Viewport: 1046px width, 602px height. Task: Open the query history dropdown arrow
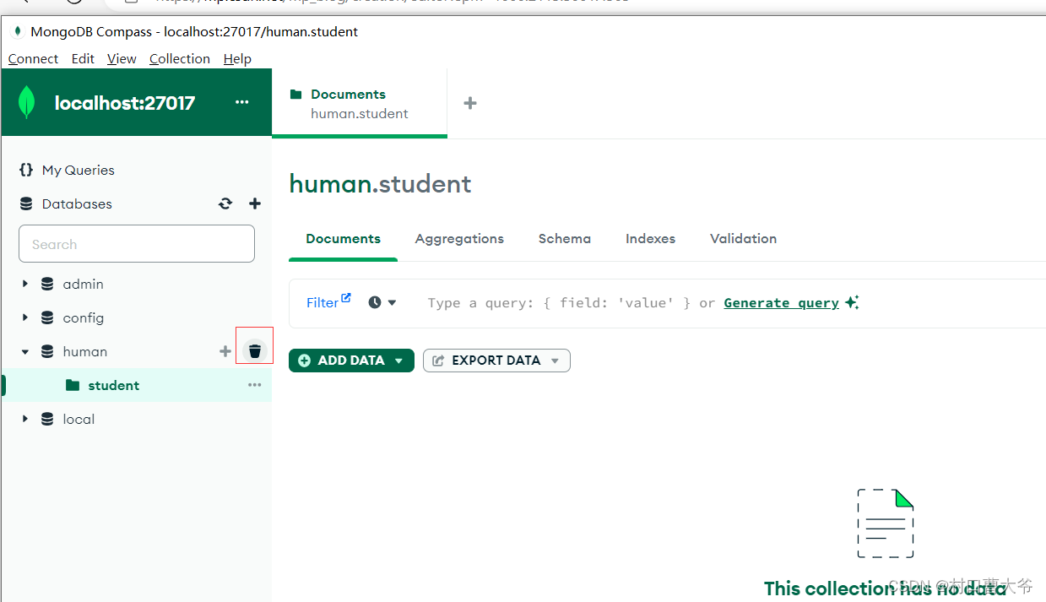point(392,302)
